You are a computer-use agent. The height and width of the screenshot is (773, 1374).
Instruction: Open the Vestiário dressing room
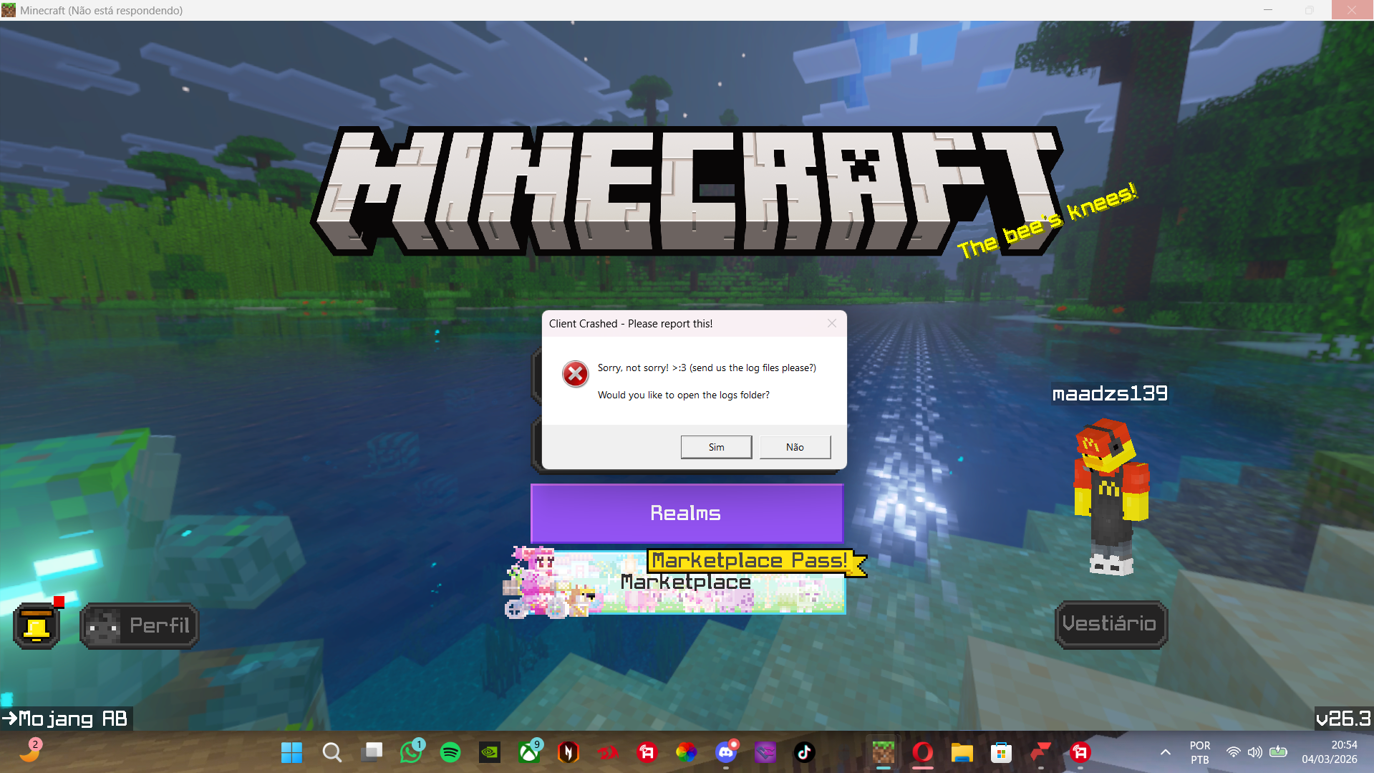1110,624
